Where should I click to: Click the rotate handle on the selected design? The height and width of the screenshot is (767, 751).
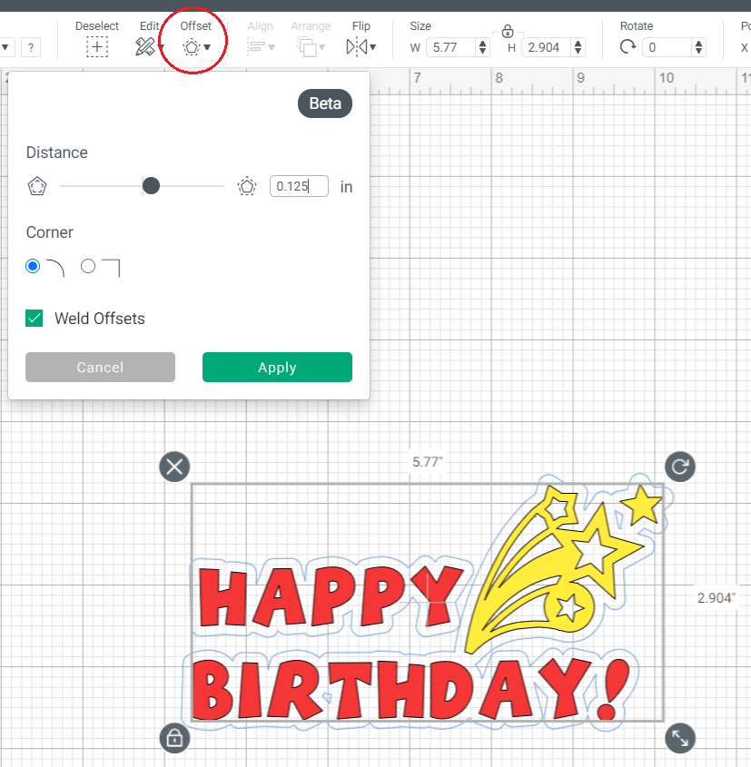(x=679, y=467)
